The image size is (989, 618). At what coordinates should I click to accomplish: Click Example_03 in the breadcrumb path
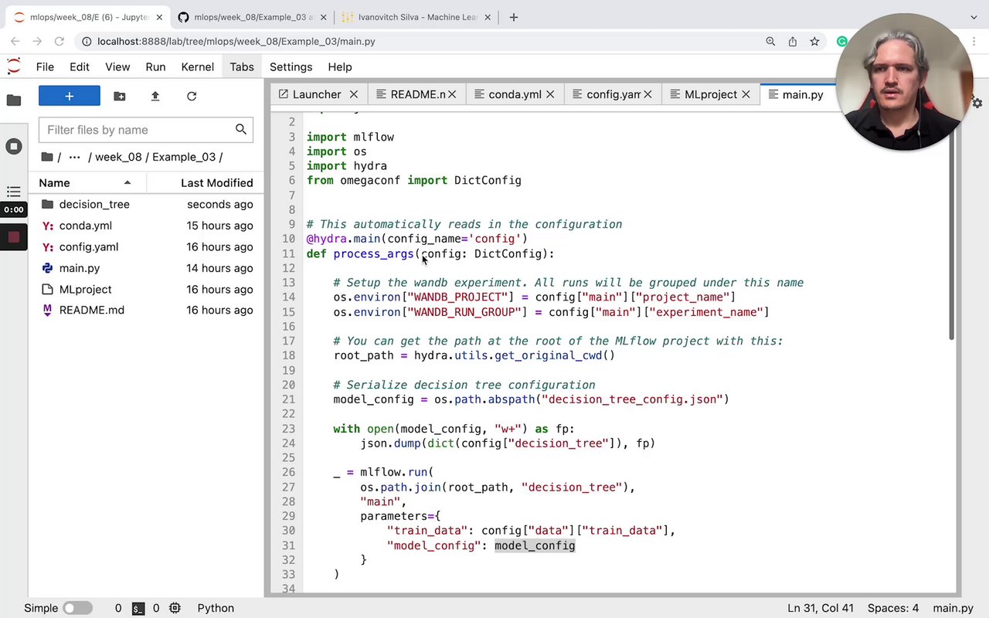point(183,157)
